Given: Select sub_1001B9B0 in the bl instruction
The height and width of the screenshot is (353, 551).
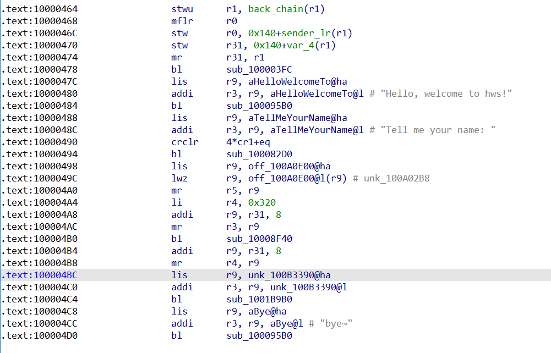Looking at the screenshot, I should (259, 299).
